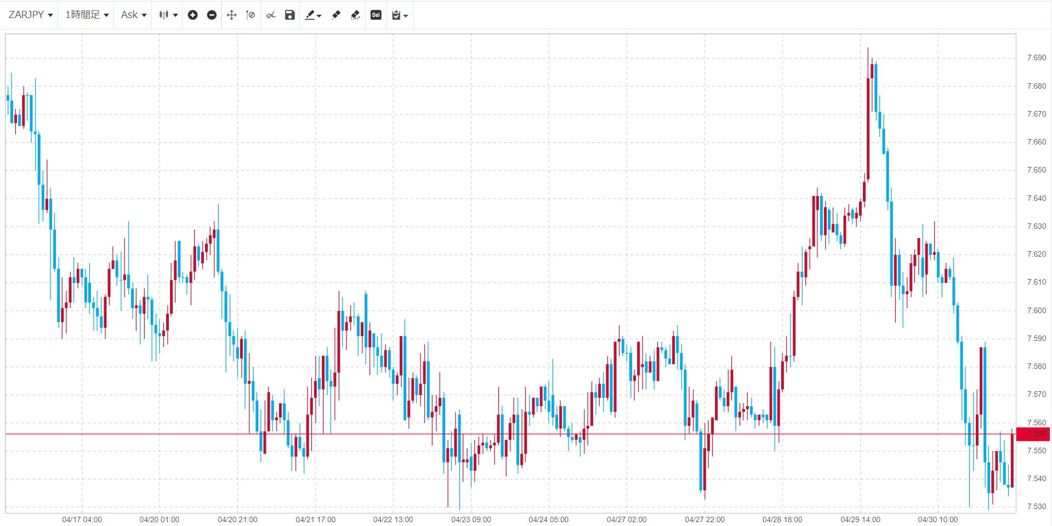
Task: Click the erase all drawings icon
Action: click(355, 15)
